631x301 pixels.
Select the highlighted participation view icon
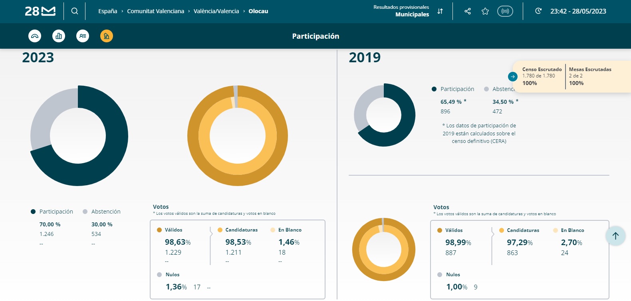(x=107, y=36)
